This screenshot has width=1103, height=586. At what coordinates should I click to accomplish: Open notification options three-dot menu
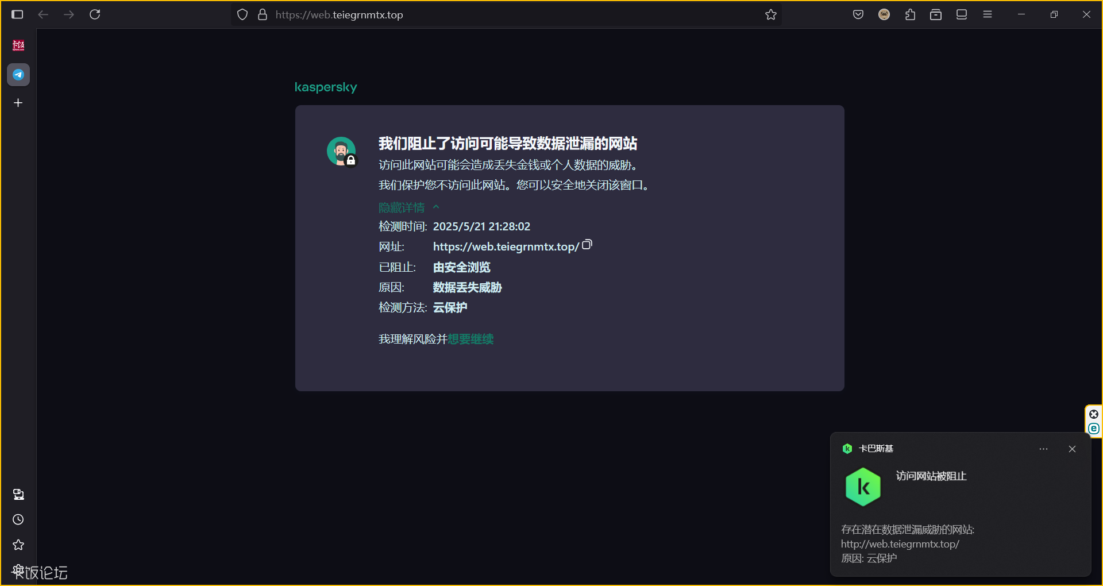coord(1043,449)
